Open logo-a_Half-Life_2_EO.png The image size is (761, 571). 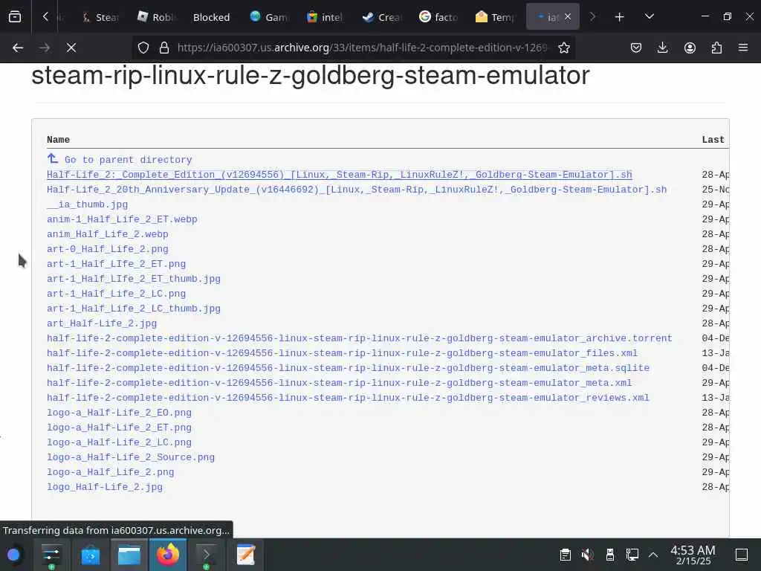pyautogui.click(x=119, y=413)
